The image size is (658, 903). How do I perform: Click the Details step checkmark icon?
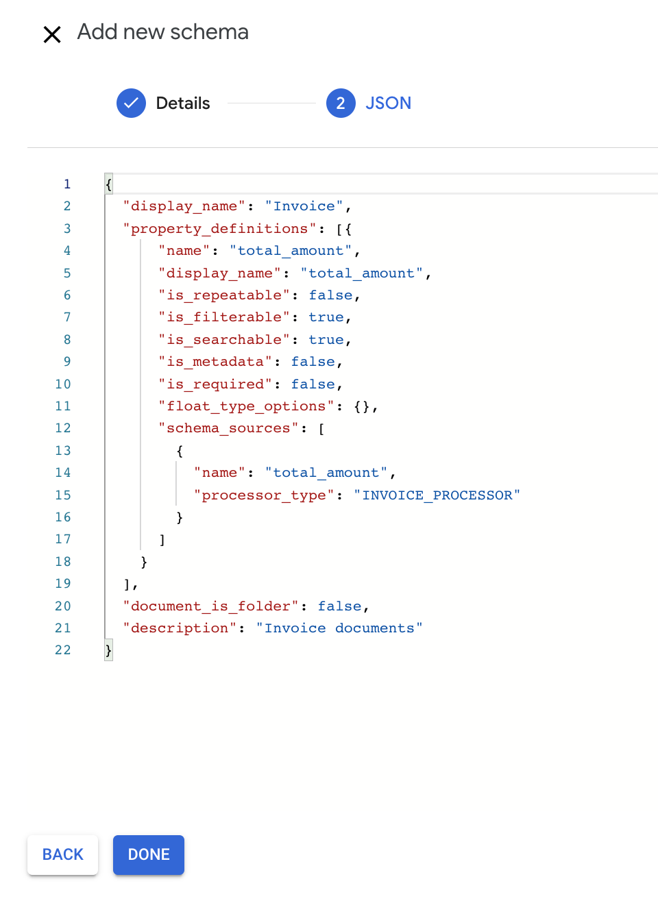click(131, 103)
